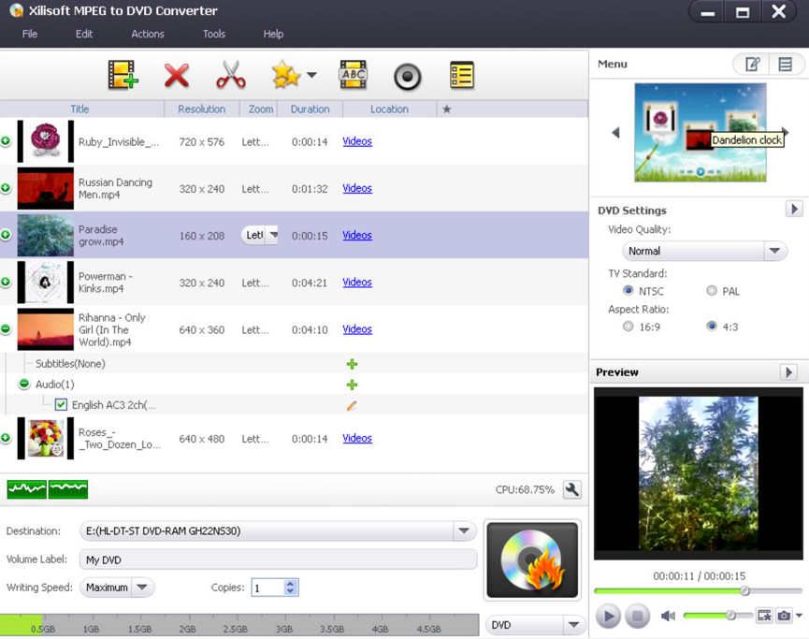Click the pencil edit icon for audio track
Screen dimensions: 809x639
click(x=352, y=406)
